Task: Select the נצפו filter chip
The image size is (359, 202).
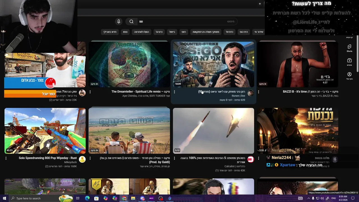Action: [x=125, y=32]
